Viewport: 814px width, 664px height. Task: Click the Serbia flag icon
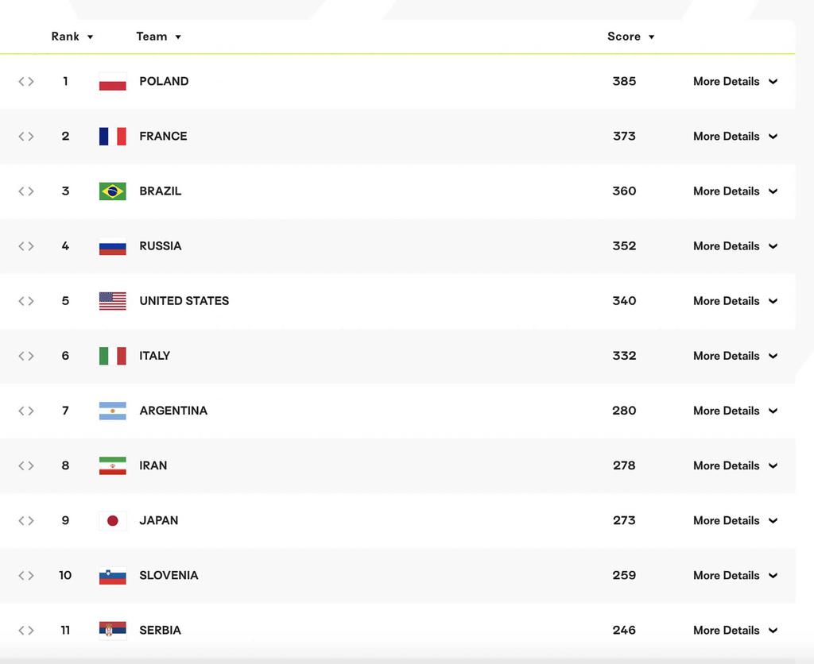pyautogui.click(x=112, y=631)
